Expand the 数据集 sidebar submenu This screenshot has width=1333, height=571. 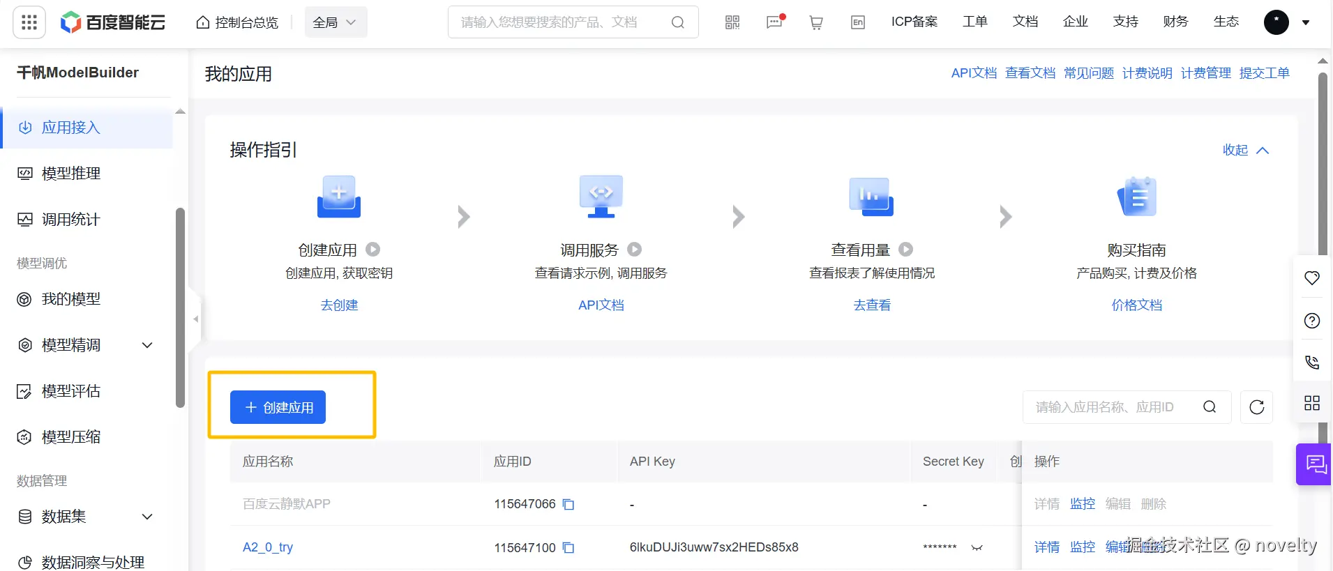pos(147,517)
